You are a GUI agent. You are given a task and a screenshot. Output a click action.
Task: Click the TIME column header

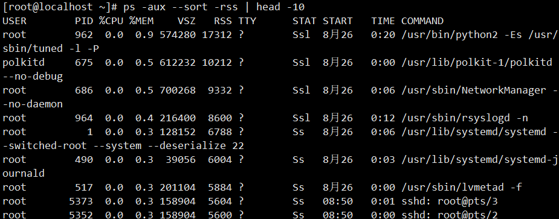coord(383,21)
